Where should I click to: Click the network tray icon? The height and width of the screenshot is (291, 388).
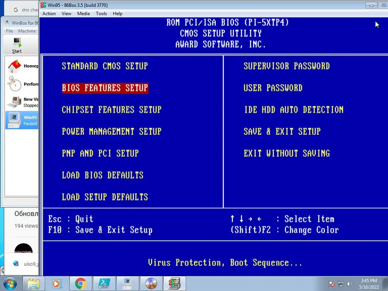click(x=341, y=284)
